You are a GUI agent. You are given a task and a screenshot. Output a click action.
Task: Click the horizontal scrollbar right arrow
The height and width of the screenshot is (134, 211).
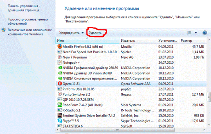(204, 130)
